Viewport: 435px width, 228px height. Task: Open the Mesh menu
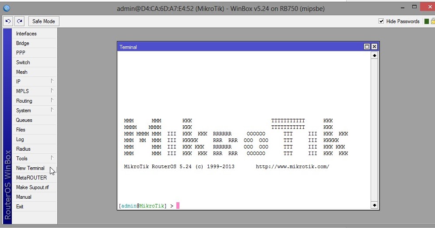click(x=35, y=72)
